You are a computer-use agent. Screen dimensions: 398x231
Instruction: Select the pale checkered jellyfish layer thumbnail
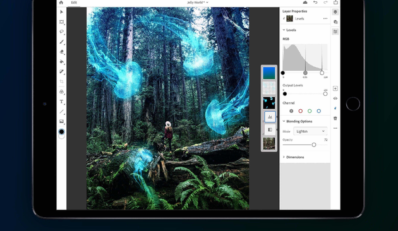269,88
